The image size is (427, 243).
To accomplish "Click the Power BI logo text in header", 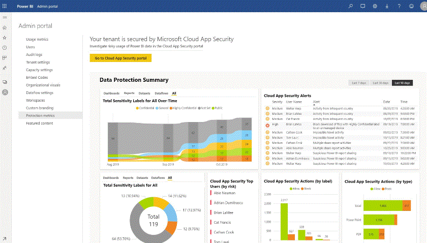I will 25,6.
